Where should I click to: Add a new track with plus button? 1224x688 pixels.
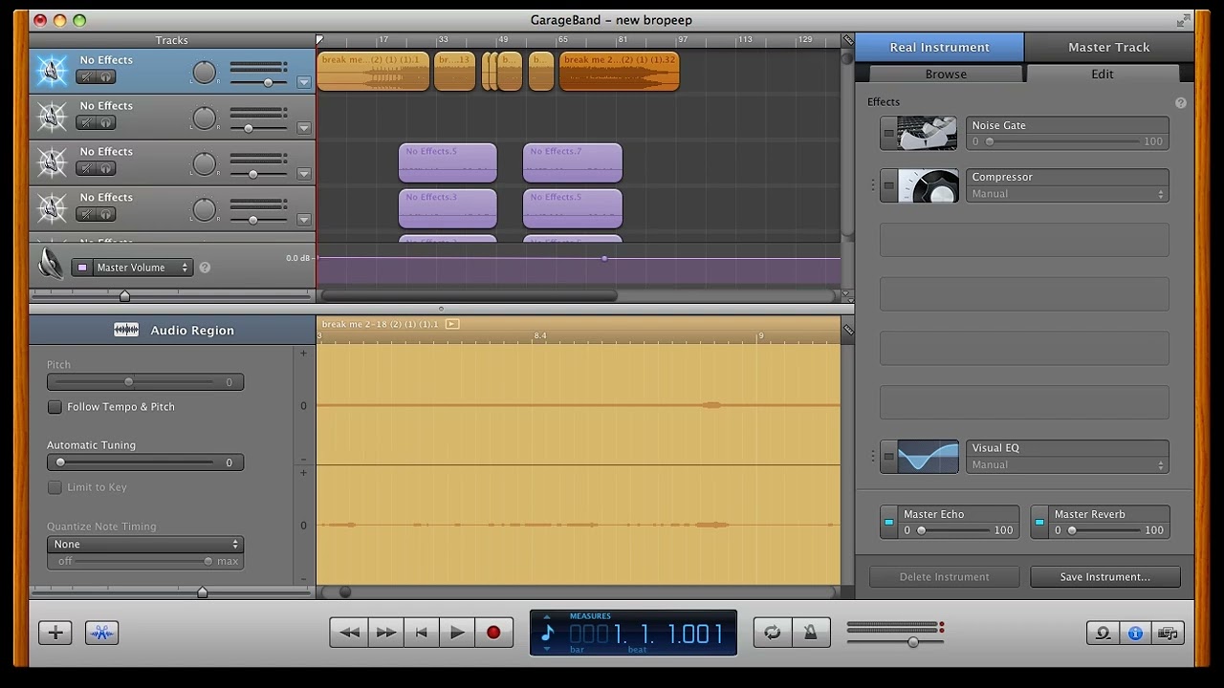(x=55, y=633)
